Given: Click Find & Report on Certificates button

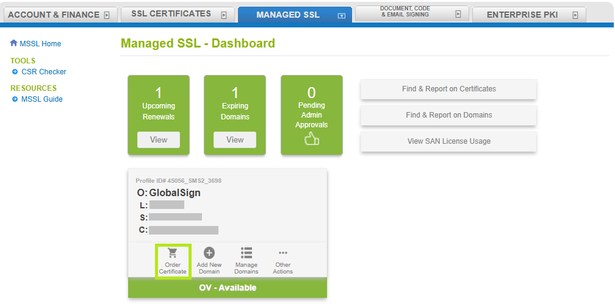Looking at the screenshot, I should coord(448,89).
